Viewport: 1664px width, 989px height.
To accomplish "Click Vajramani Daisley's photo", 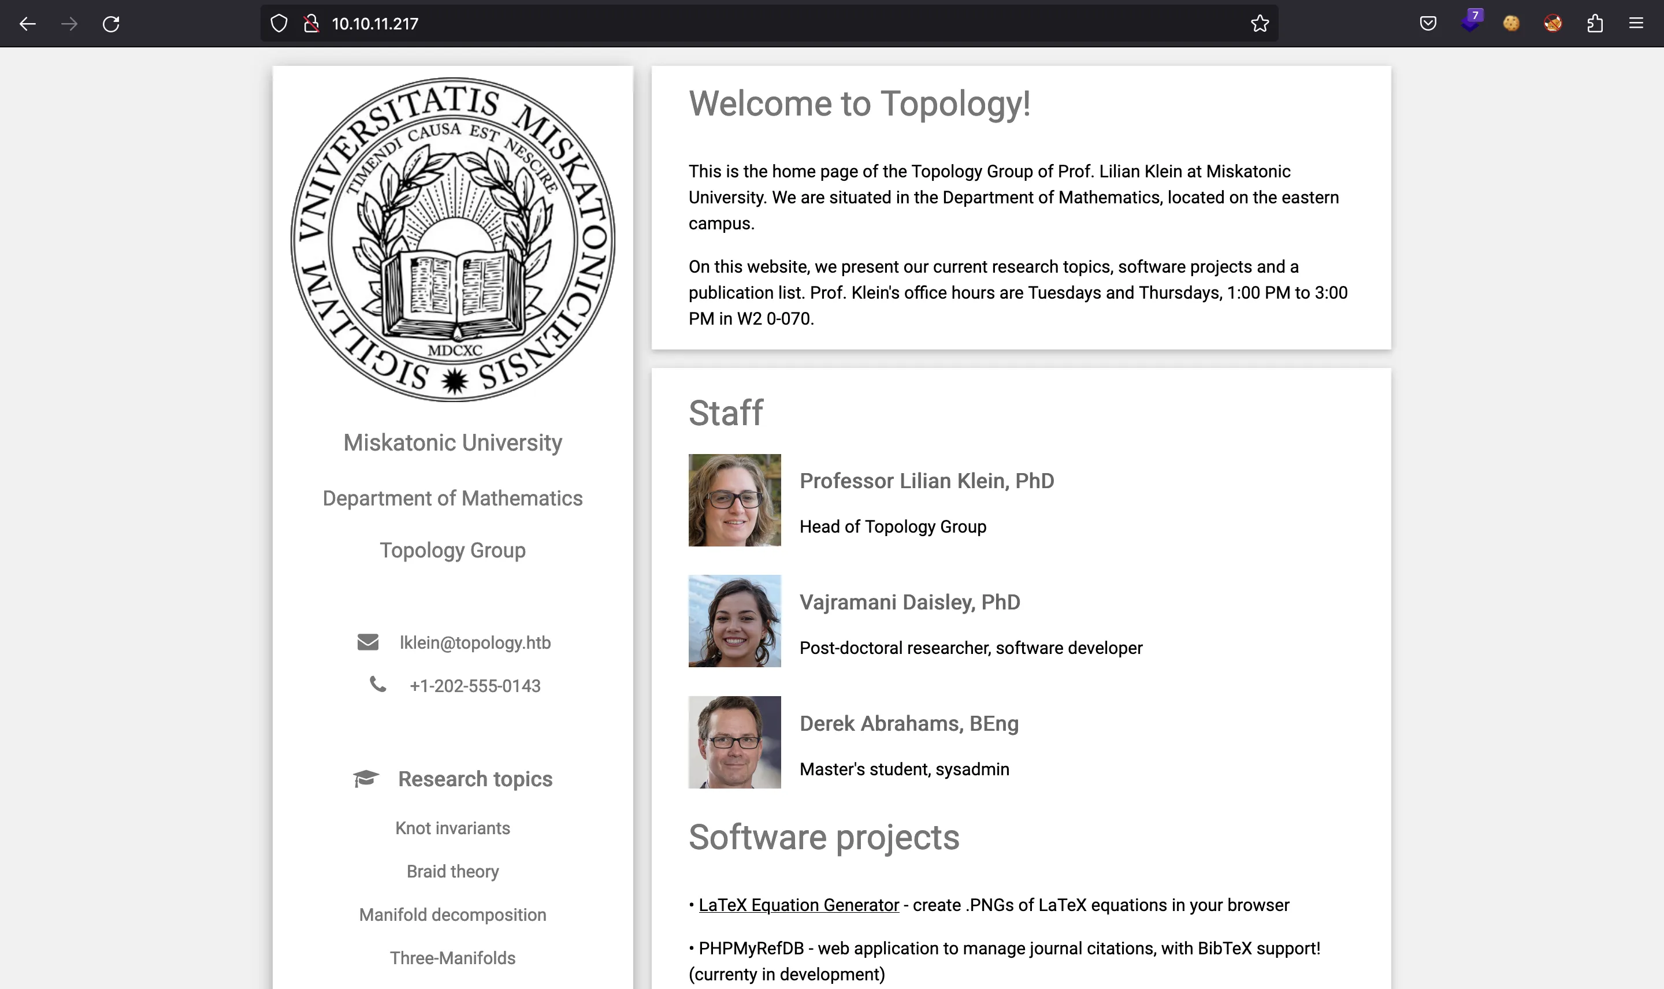I will (734, 621).
